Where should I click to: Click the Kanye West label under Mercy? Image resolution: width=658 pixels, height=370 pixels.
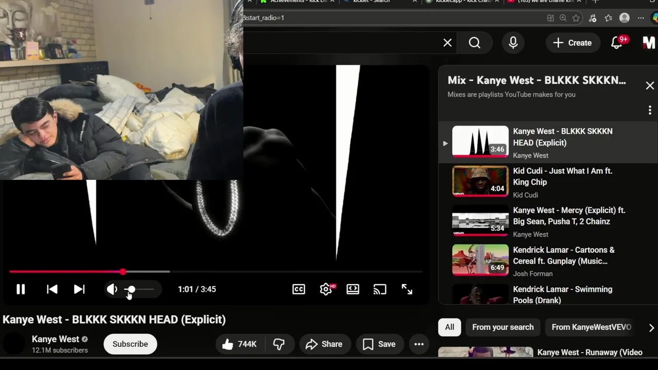tap(531, 234)
